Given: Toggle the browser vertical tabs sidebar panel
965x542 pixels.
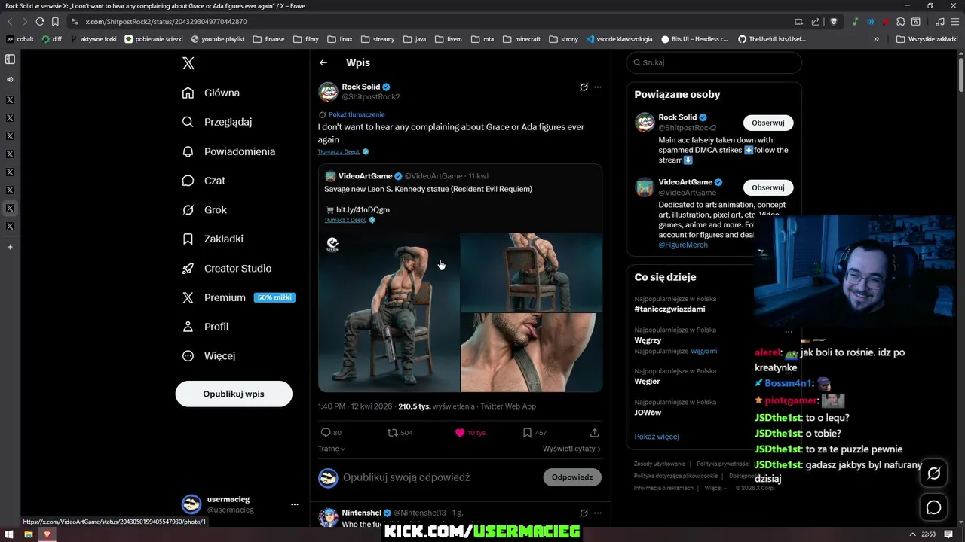Looking at the screenshot, I should [x=10, y=59].
